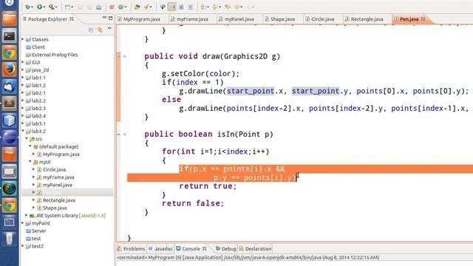Open the Debug view tab
This screenshot has width=473, height=266.
click(225, 249)
